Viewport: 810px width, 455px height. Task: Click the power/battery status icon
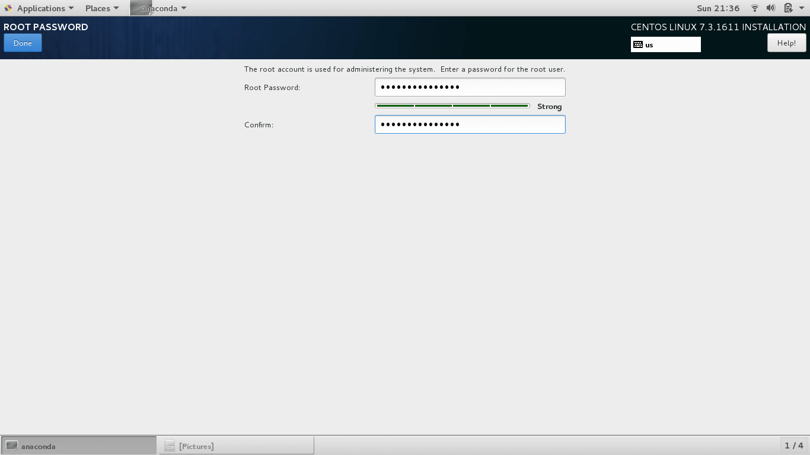pos(787,8)
